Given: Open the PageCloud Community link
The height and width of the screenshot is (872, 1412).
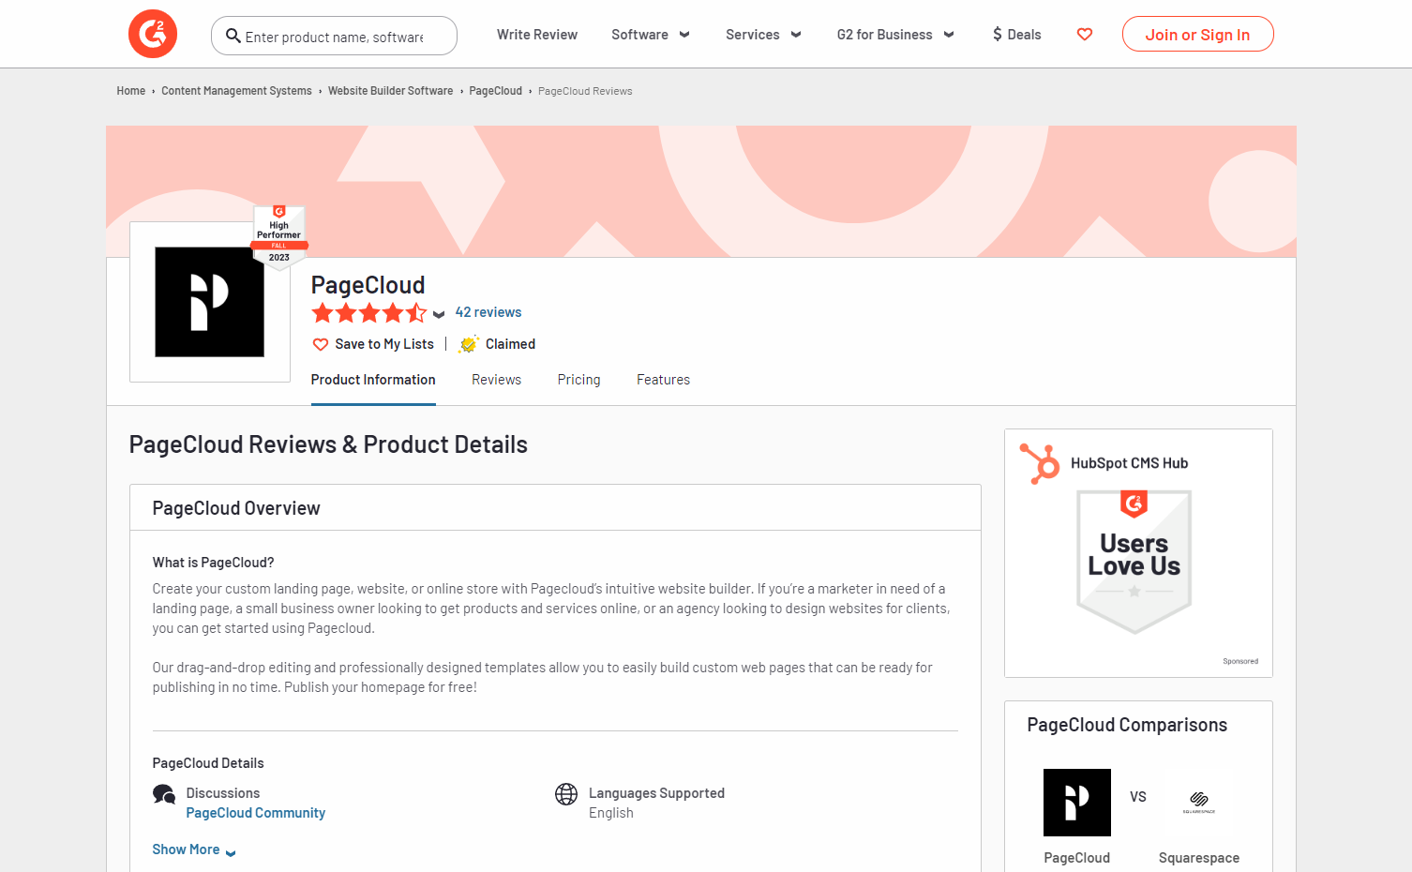Looking at the screenshot, I should [x=256, y=813].
